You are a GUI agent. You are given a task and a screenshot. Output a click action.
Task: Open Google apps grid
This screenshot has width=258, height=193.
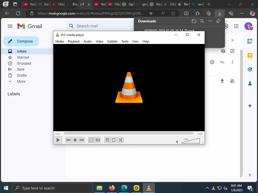coord(236,26)
